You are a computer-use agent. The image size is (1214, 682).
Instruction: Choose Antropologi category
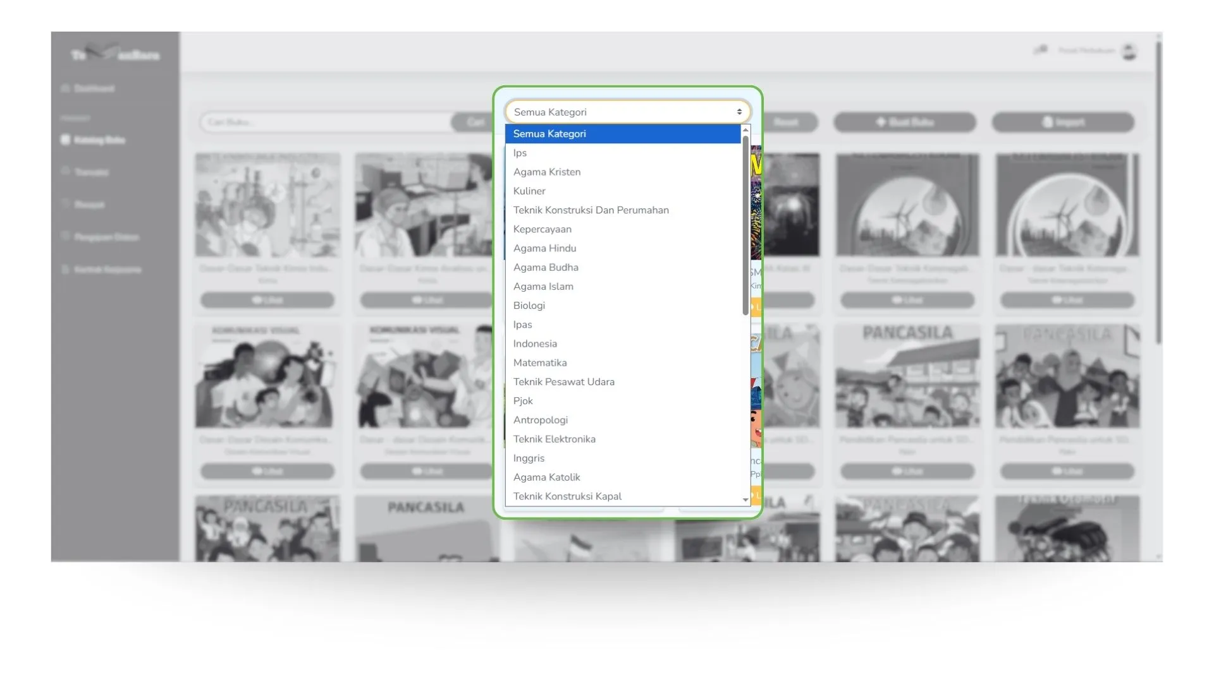point(540,420)
